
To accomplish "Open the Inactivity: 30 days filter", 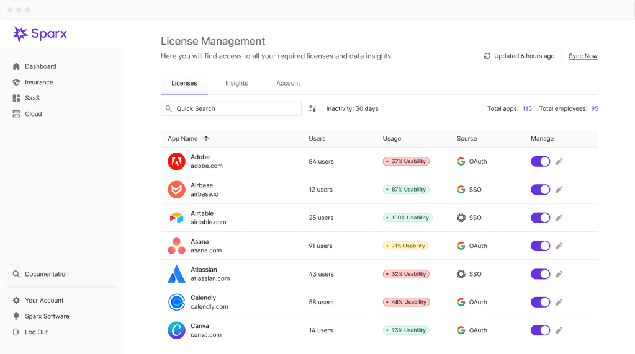I will (x=352, y=108).
